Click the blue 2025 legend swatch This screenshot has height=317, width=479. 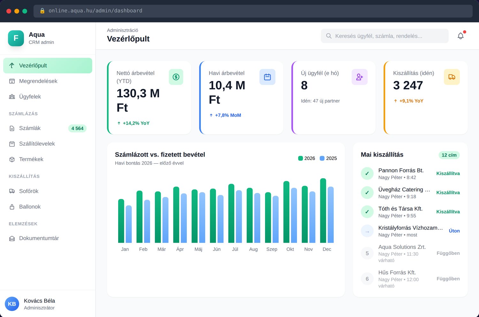coord(322,158)
